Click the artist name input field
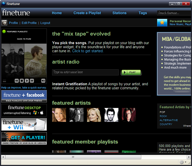 (x=85, y=72)
